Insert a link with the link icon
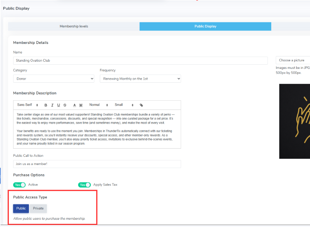Screen dimensions: 310x227 point(141,105)
